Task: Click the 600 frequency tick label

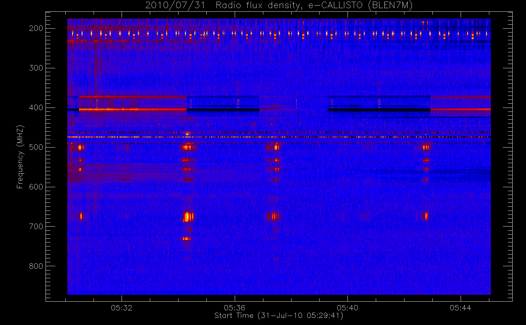Action: (36, 187)
